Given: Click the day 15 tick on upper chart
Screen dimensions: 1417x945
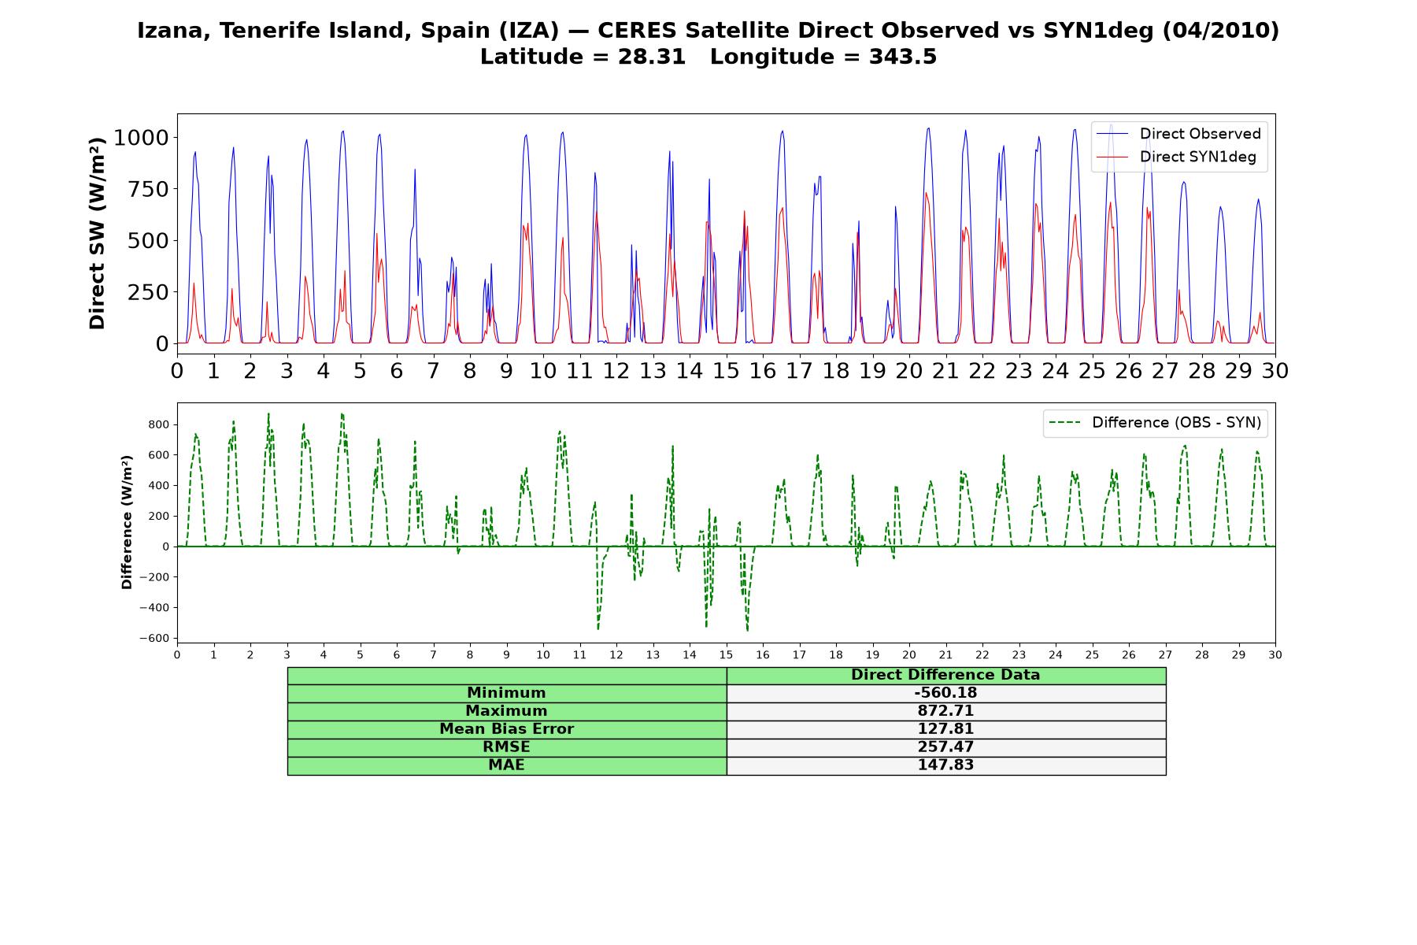Looking at the screenshot, I should click(x=726, y=370).
